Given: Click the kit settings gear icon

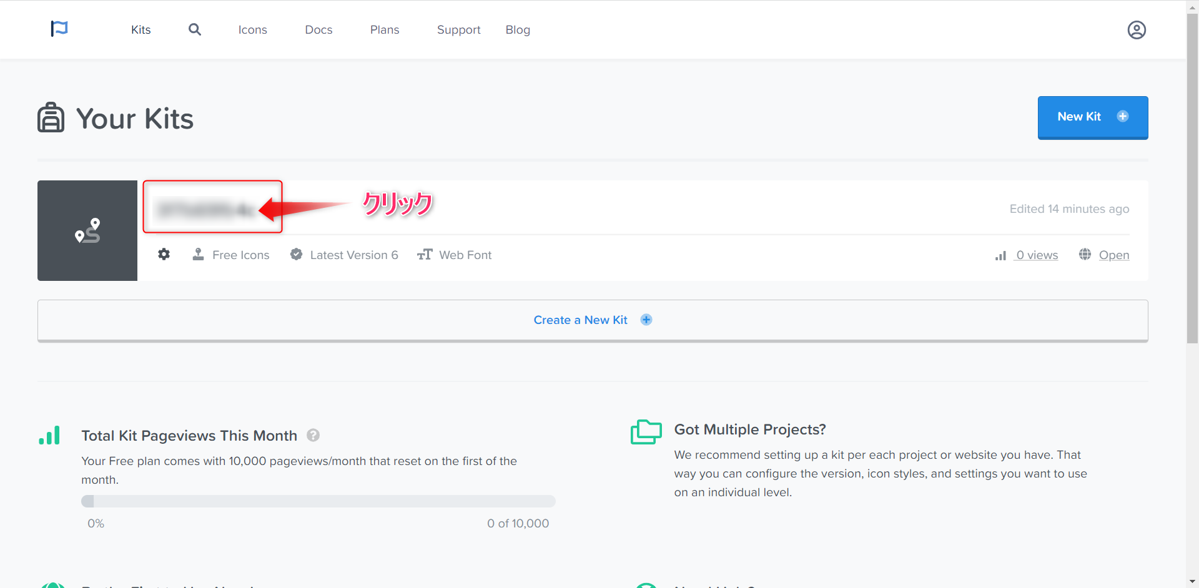Looking at the screenshot, I should click(x=164, y=254).
